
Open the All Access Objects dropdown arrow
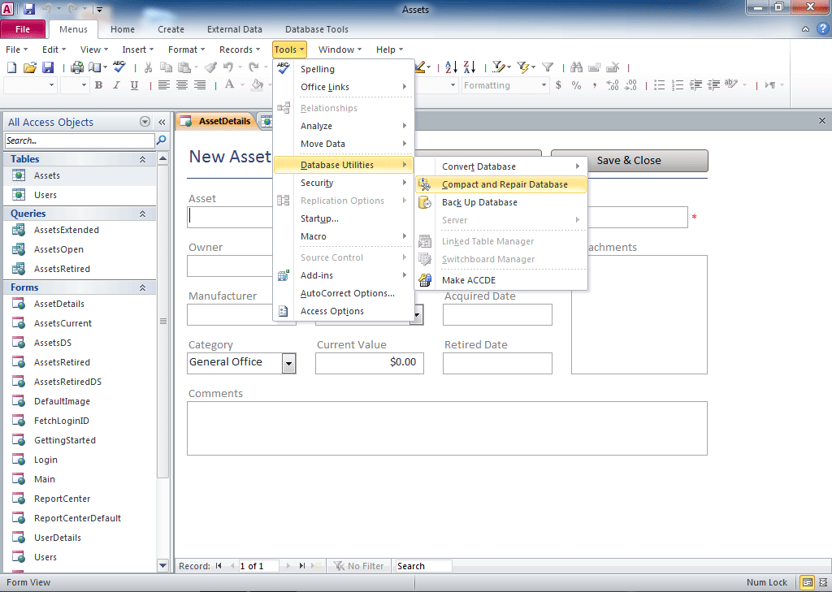point(145,122)
